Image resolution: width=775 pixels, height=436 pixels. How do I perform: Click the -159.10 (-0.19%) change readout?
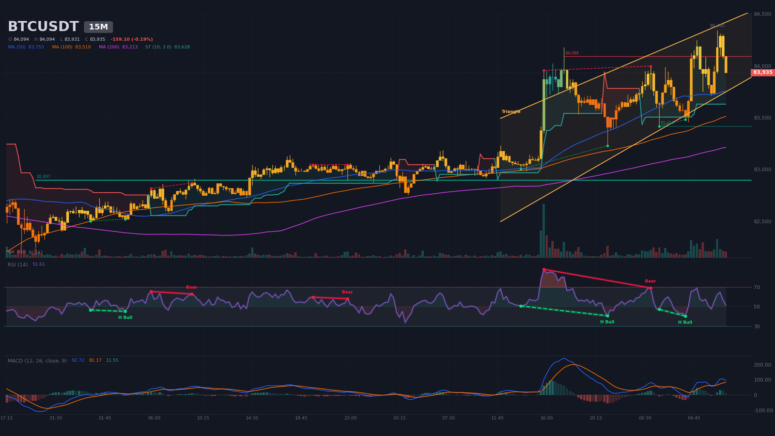[132, 39]
